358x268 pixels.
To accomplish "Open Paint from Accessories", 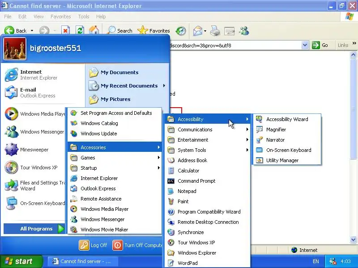I will 208,201.
